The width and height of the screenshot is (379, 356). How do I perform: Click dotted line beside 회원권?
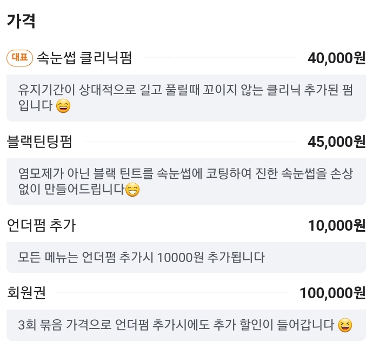tap(172, 293)
